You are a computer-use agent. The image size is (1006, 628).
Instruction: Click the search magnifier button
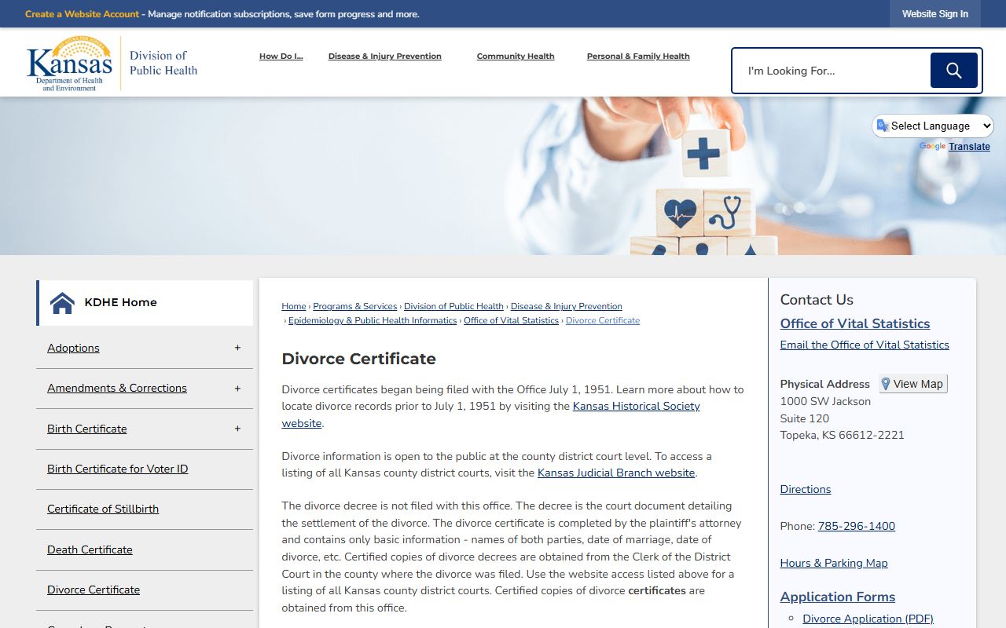tap(953, 71)
